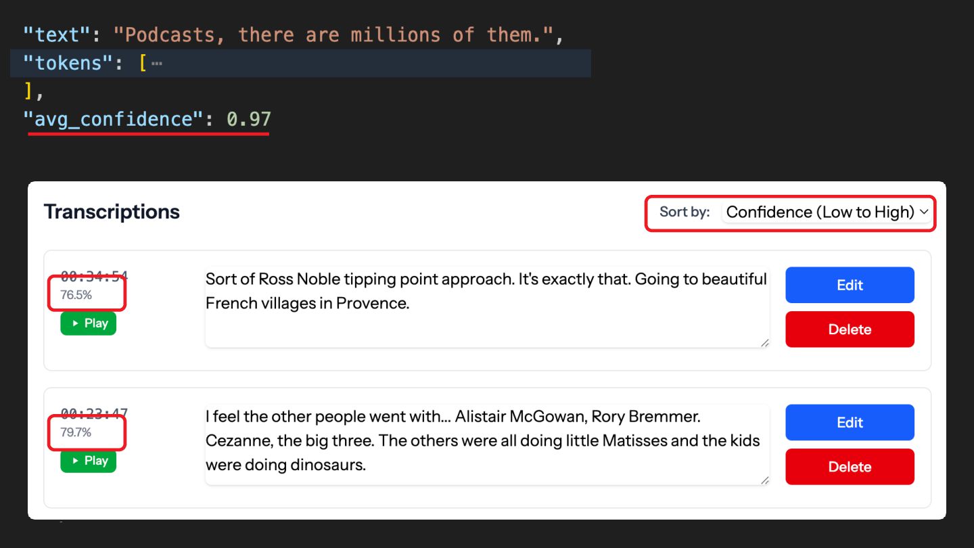Edit the Ross Noble transcription
974x548 pixels.
850,285
